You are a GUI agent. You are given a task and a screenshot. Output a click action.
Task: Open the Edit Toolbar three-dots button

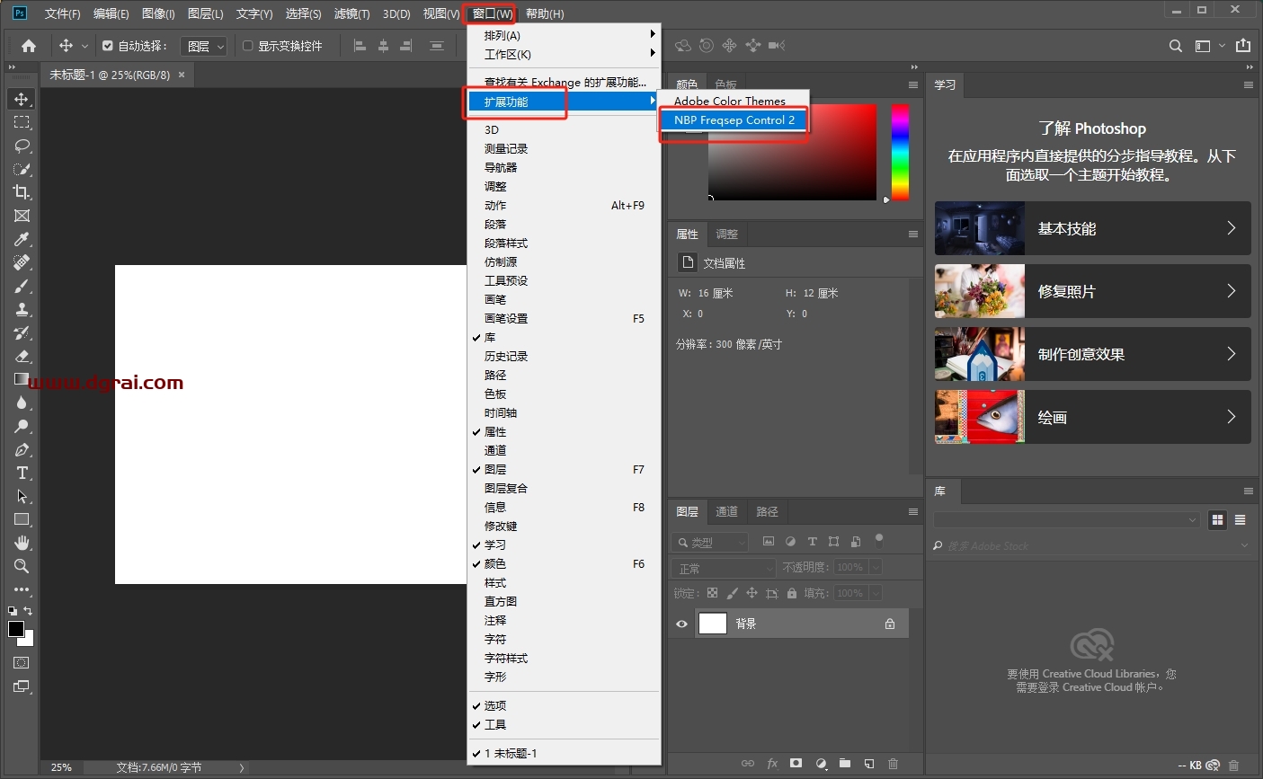pyautogui.click(x=22, y=589)
